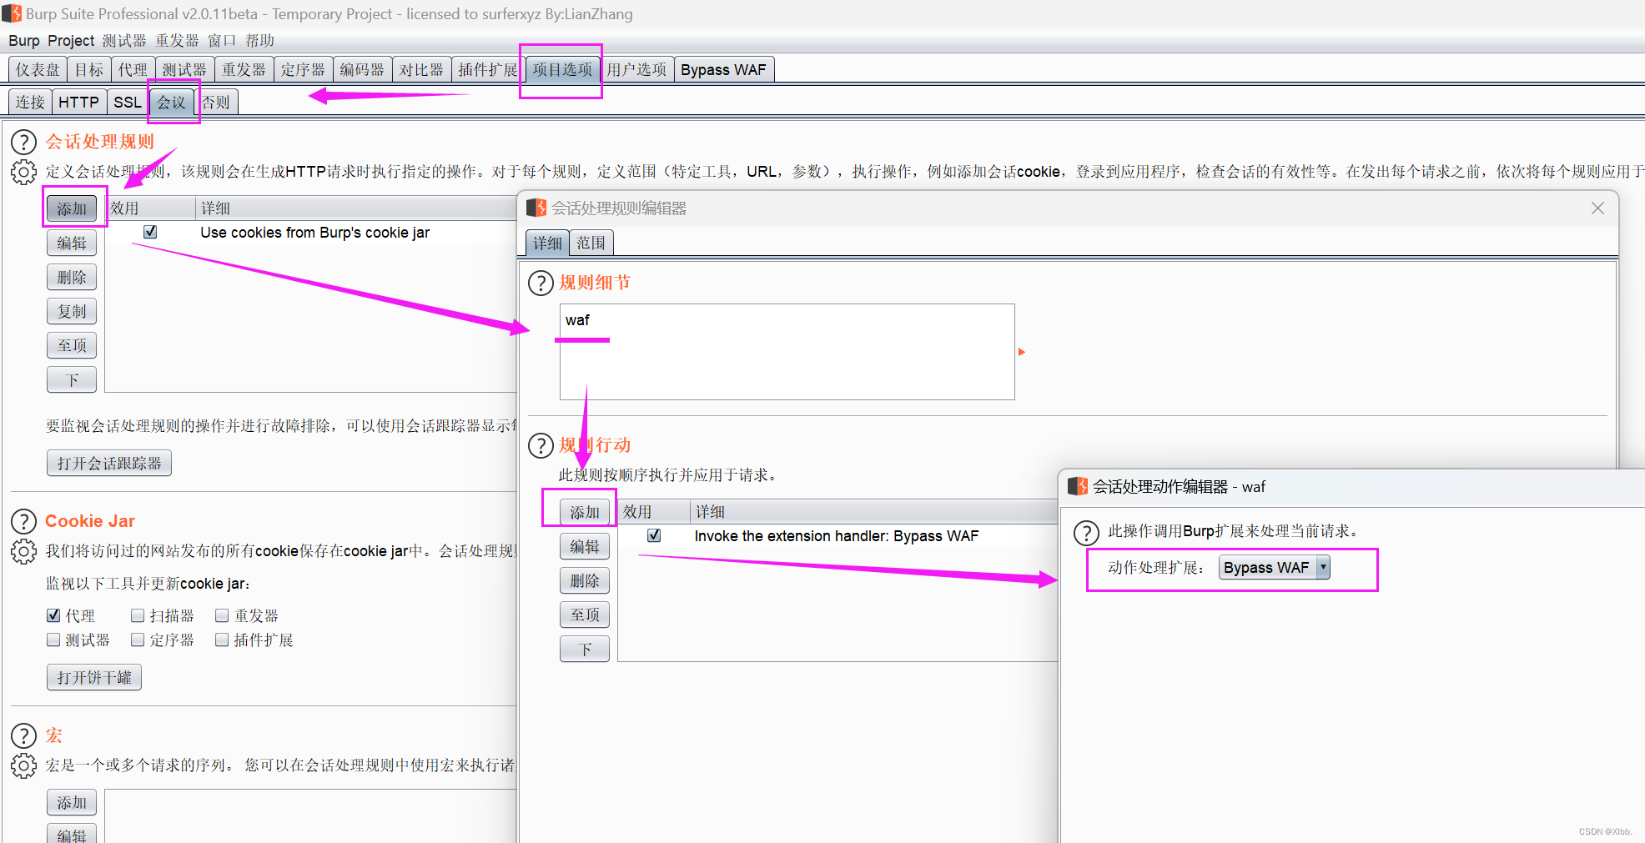
Task: Open help icon beside 规则细节
Action: tap(541, 283)
